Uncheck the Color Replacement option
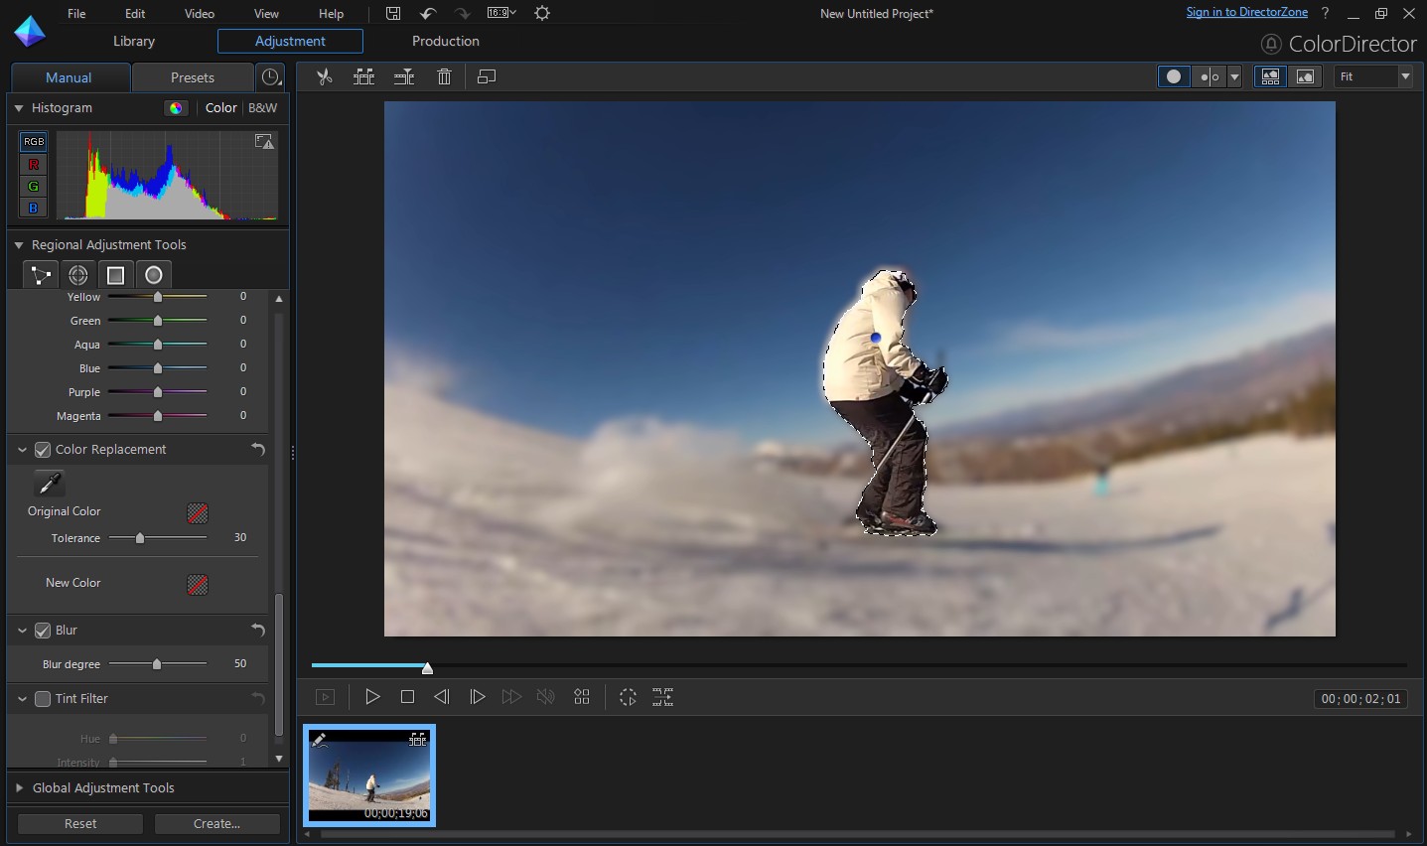The image size is (1427, 846). [x=43, y=449]
